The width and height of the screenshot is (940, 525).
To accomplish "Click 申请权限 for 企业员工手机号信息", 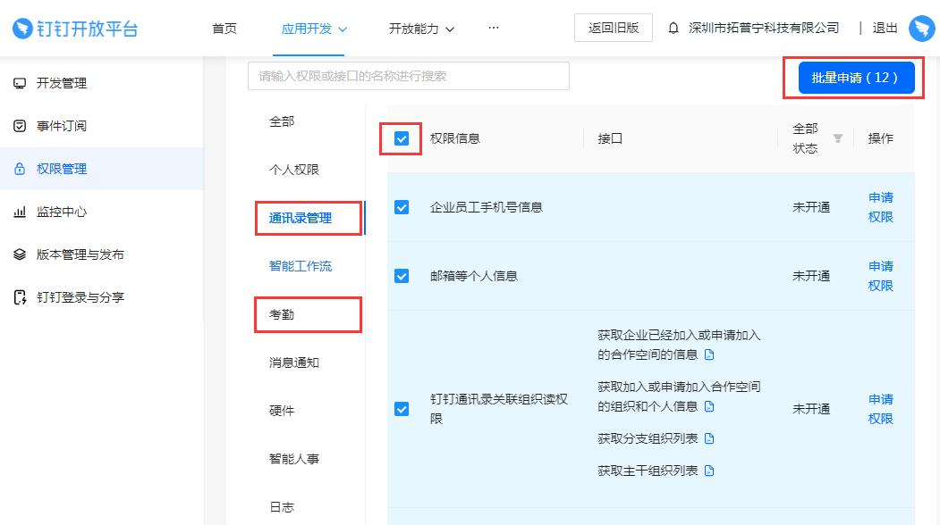I will [881, 207].
